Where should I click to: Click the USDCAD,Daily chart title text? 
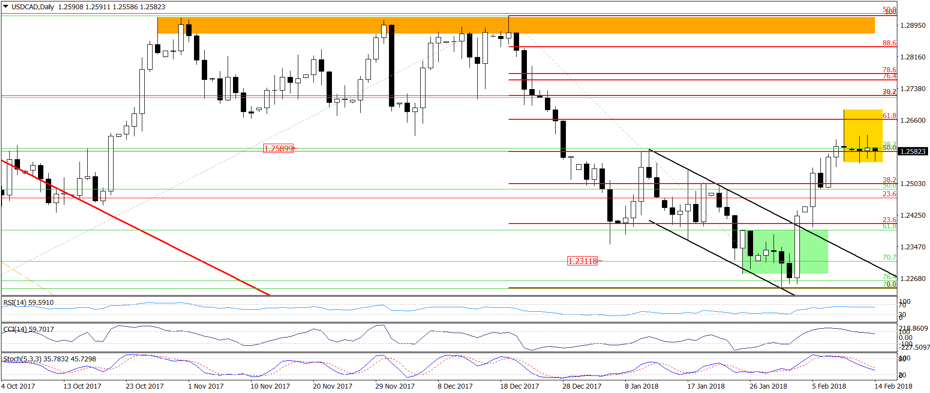click(x=32, y=7)
